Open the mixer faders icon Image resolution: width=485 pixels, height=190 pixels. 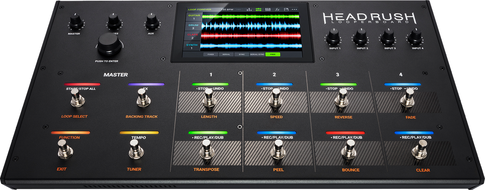click(x=268, y=9)
